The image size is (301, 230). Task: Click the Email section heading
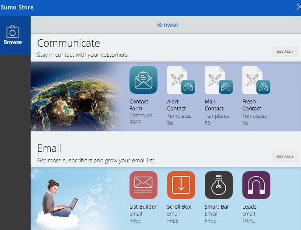pos(49,148)
